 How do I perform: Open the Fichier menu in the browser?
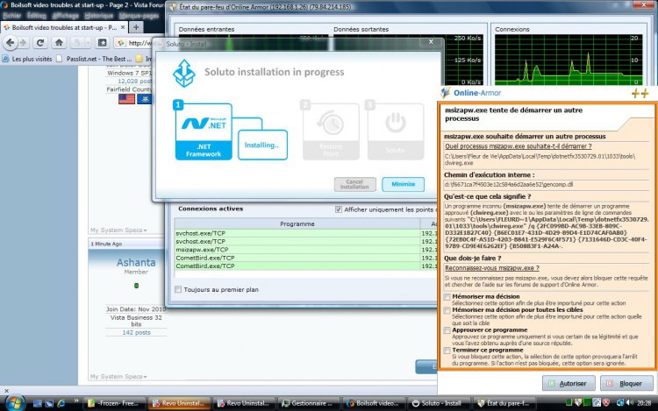(11, 16)
